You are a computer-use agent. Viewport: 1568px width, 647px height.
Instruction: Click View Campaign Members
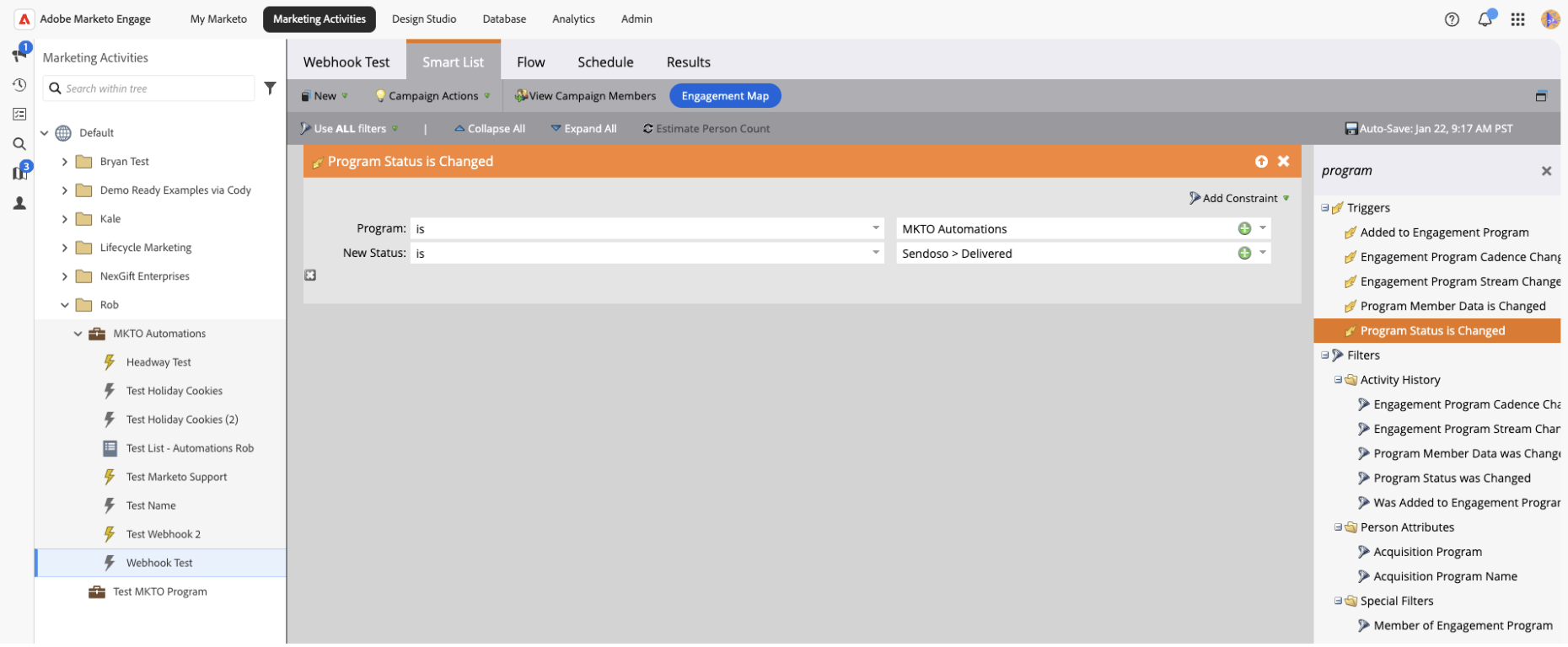point(585,96)
